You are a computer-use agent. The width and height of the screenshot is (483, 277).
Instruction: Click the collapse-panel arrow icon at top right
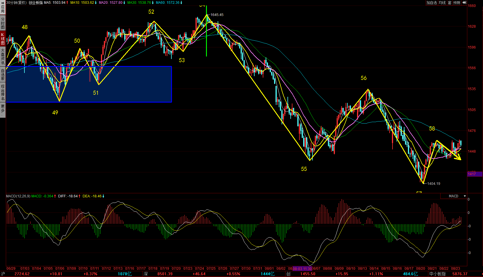pos(464,3)
